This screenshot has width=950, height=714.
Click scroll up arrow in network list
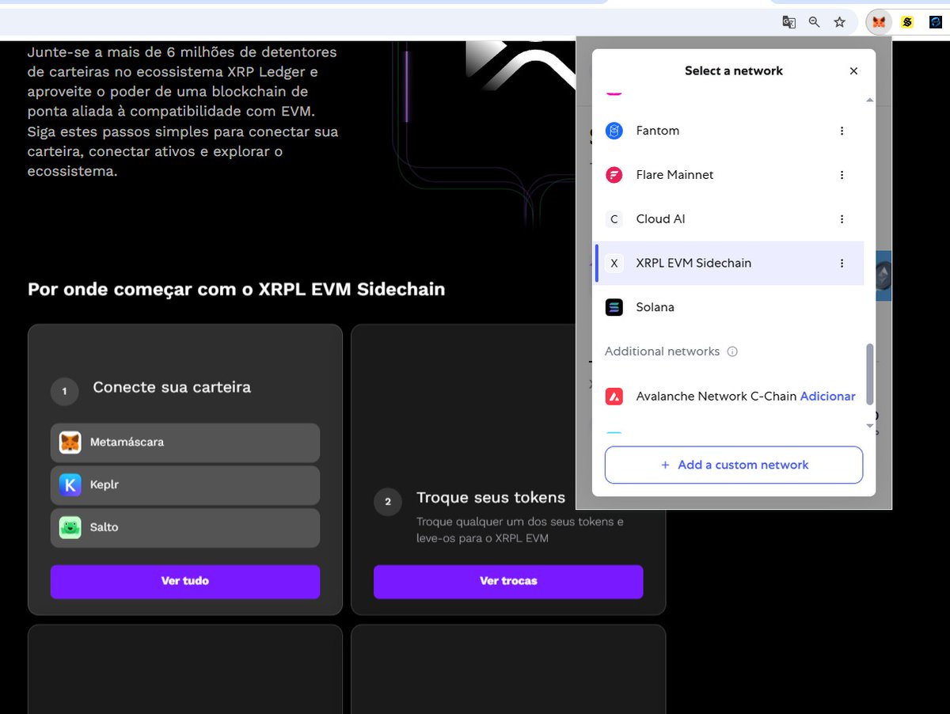(x=870, y=101)
